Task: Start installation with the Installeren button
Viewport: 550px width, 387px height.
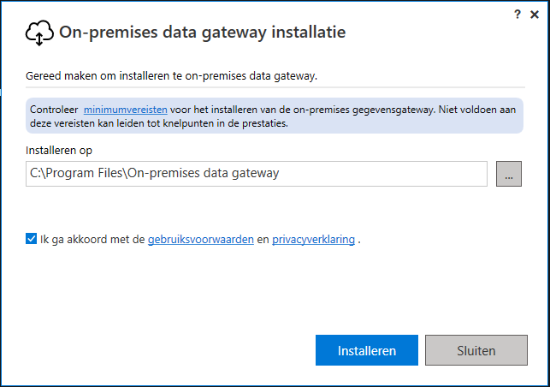Action: 367,350
